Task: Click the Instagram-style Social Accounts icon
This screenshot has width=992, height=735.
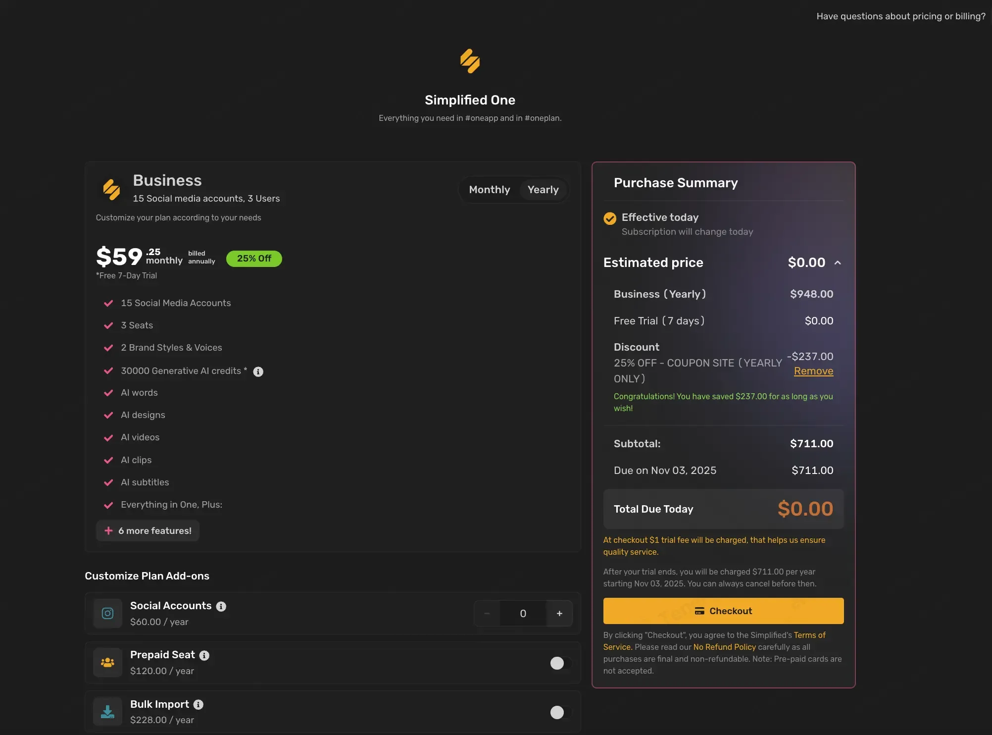Action: (107, 614)
